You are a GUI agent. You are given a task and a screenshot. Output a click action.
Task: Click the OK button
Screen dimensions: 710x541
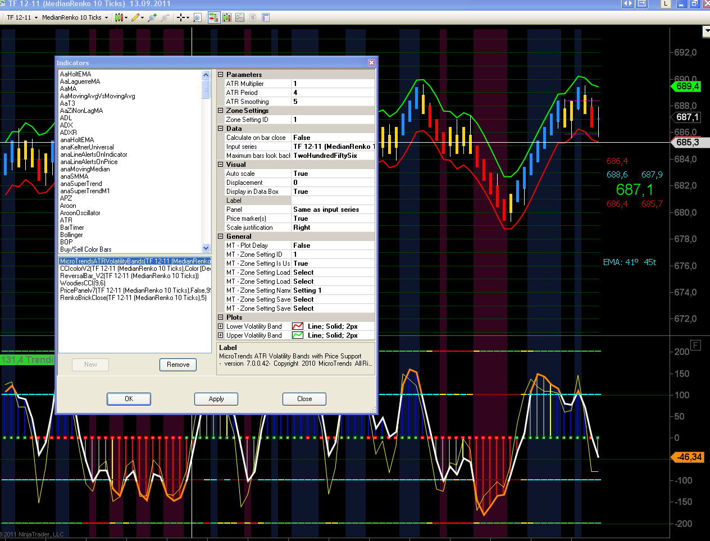[x=129, y=399]
